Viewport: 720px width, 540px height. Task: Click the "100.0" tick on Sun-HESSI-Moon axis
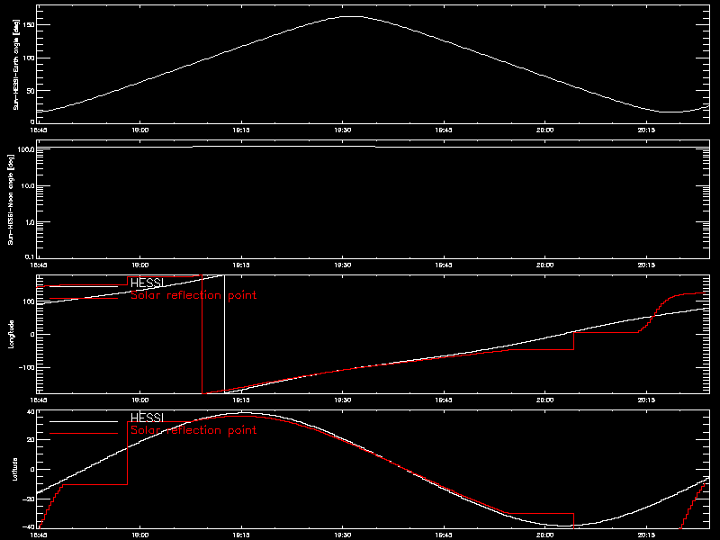26,149
